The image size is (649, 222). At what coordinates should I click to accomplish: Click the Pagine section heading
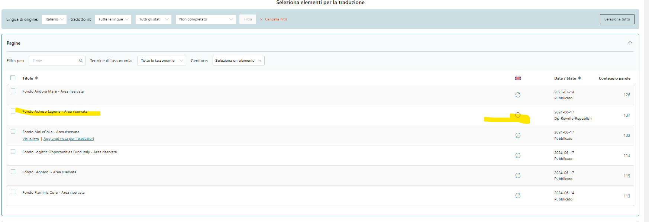tap(13, 43)
